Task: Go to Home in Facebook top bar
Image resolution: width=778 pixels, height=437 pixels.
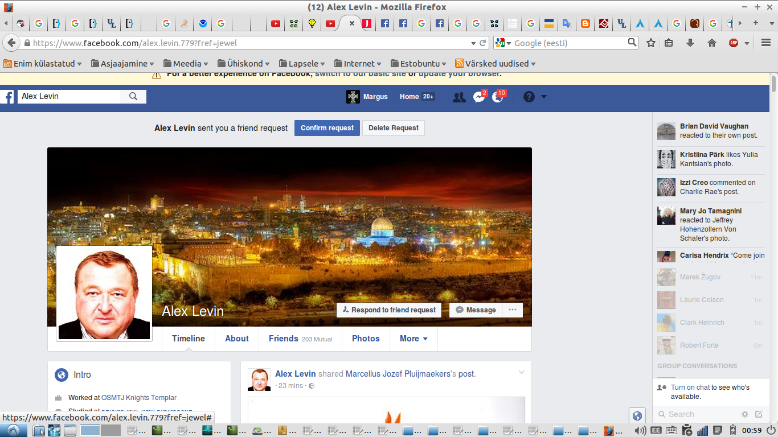Action: [410, 97]
